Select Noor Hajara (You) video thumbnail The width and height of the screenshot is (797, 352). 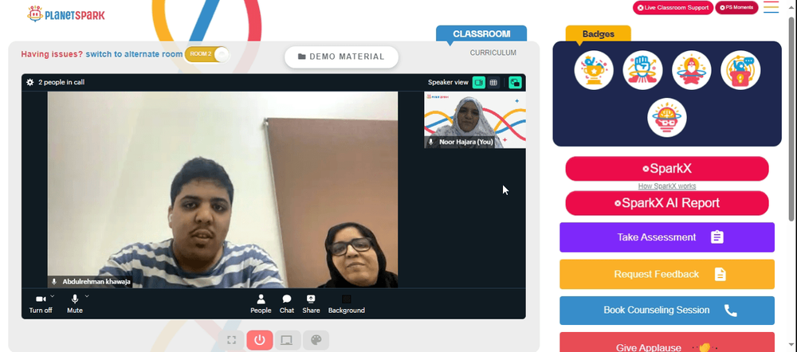pos(475,120)
